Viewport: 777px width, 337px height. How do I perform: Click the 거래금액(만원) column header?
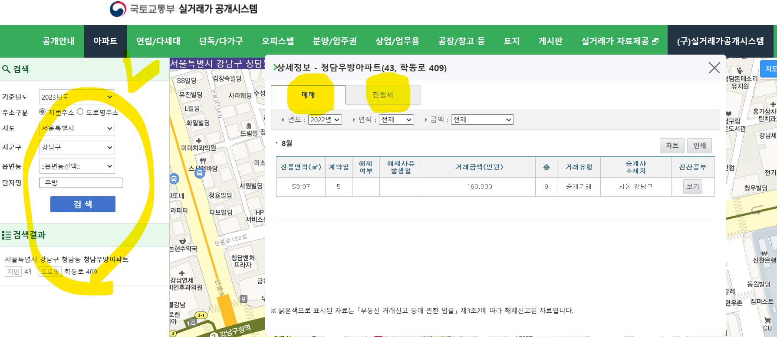pos(479,167)
